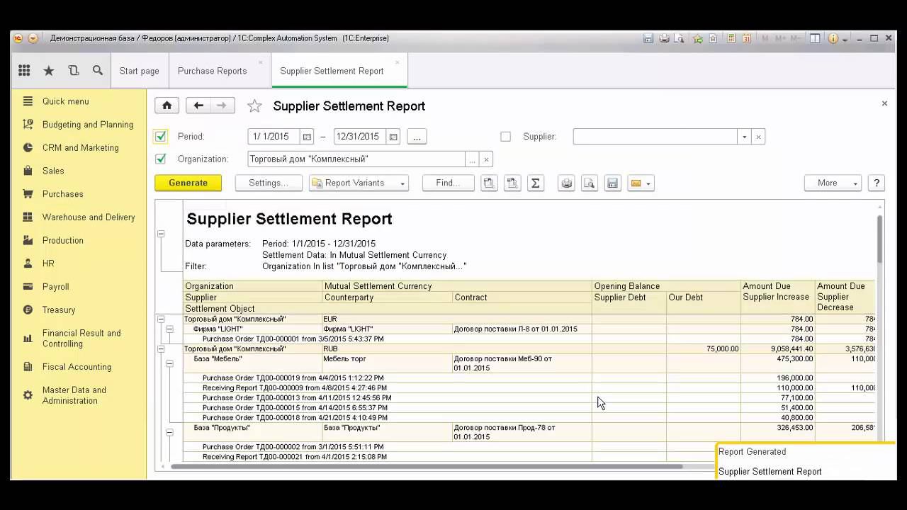Click the Find button
This screenshot has height=510, width=907.
449,183
